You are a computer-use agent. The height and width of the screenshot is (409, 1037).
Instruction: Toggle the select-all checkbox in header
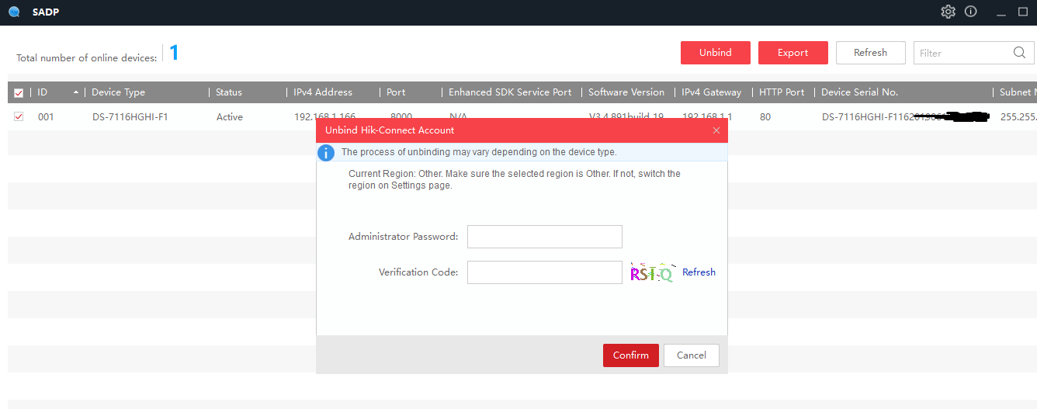pyautogui.click(x=19, y=92)
